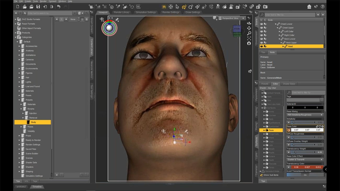Click the Timeline button at the bottom
This screenshot has height=191, width=340.
[37, 187]
